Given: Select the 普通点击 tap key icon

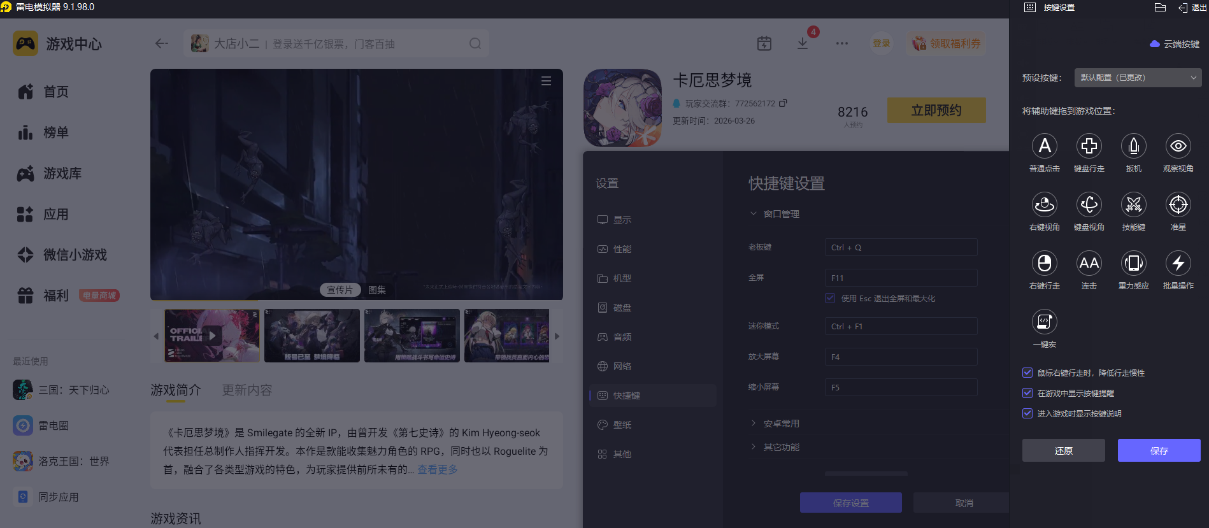Looking at the screenshot, I should [1044, 146].
